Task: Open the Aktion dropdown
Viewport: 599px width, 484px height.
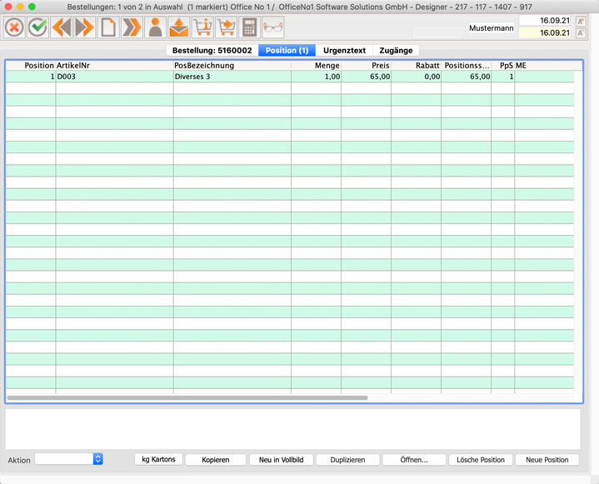Action: pyautogui.click(x=69, y=459)
